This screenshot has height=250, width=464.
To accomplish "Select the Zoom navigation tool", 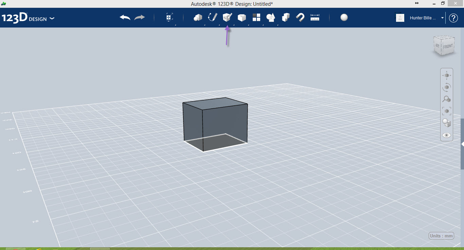I will (447, 99).
